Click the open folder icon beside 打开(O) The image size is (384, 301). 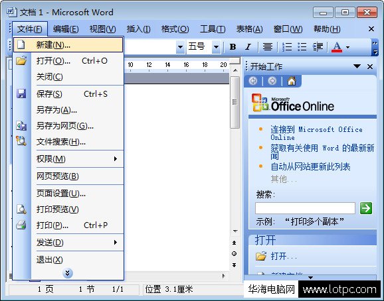pos(21,60)
